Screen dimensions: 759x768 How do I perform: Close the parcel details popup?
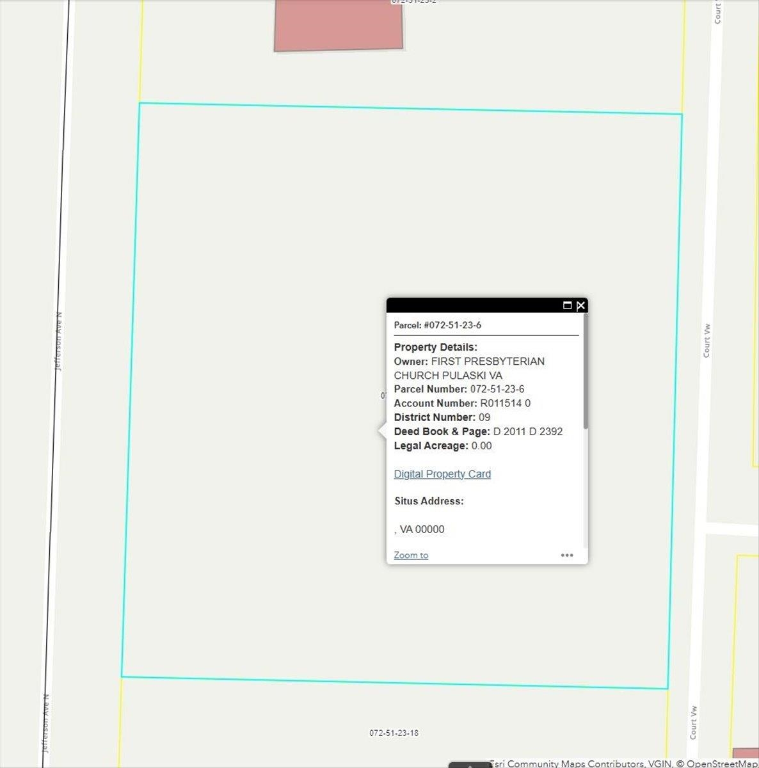click(x=580, y=305)
